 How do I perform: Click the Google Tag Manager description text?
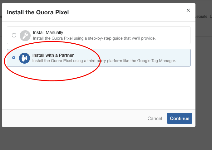point(104,61)
